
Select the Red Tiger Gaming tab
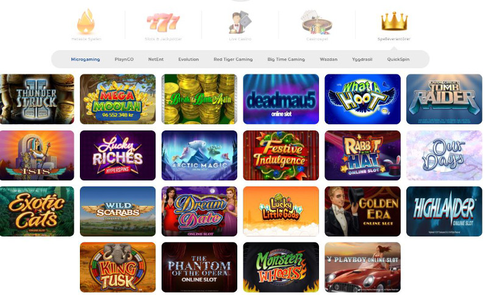click(233, 59)
